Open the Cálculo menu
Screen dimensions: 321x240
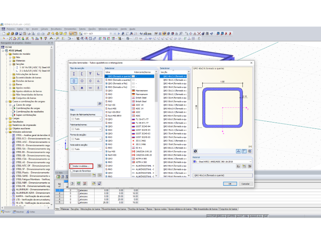click(x=44, y=29)
